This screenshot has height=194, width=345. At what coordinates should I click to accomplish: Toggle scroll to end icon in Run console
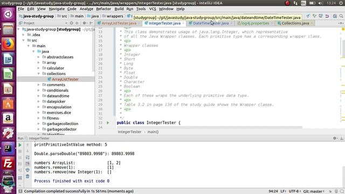(27, 164)
